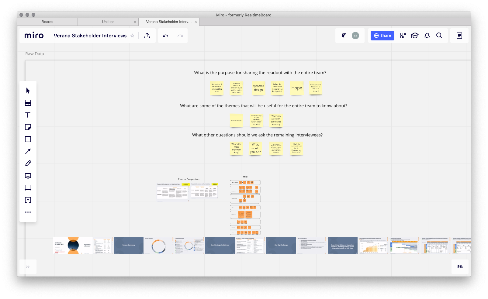Screen dimensions: 488x299
Task: Select the Sticky note tool
Action: [28, 127]
